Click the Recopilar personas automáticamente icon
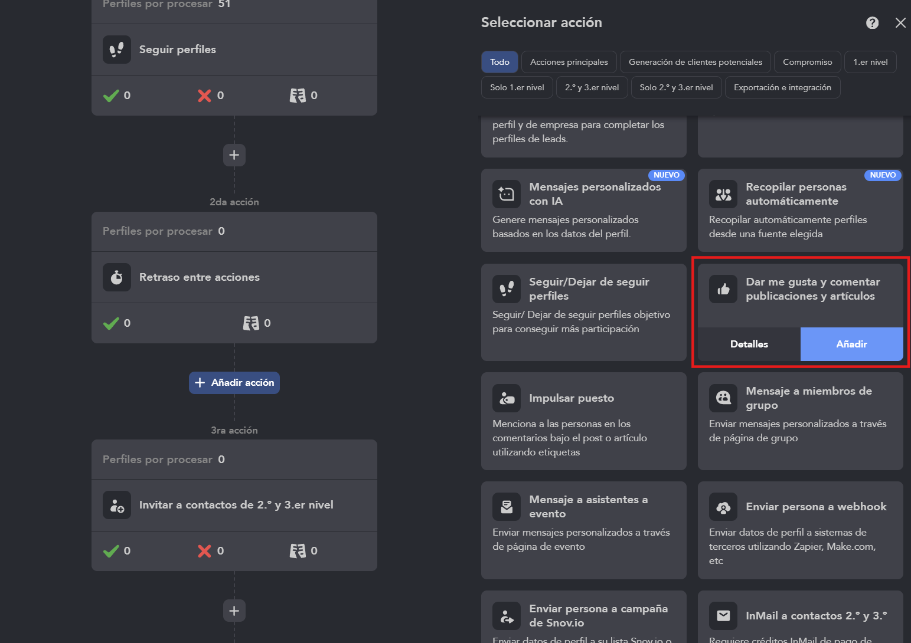 723,194
